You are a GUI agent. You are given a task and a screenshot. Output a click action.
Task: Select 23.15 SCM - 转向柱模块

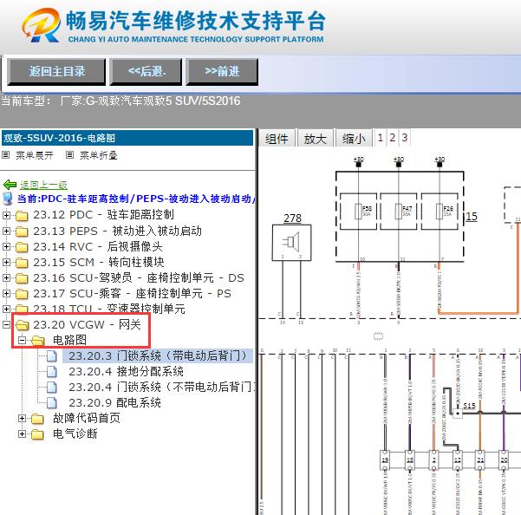pyautogui.click(x=99, y=262)
